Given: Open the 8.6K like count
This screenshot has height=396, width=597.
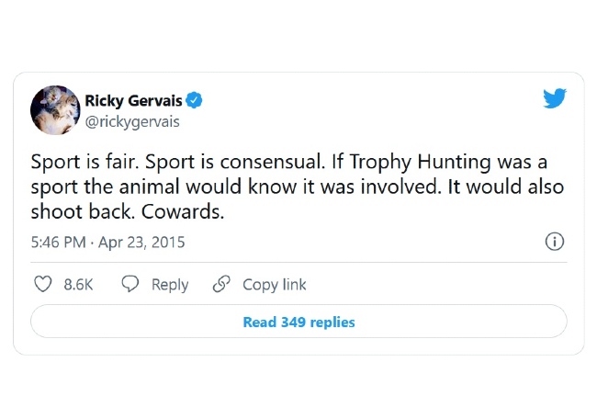Looking at the screenshot, I should 78,285.
